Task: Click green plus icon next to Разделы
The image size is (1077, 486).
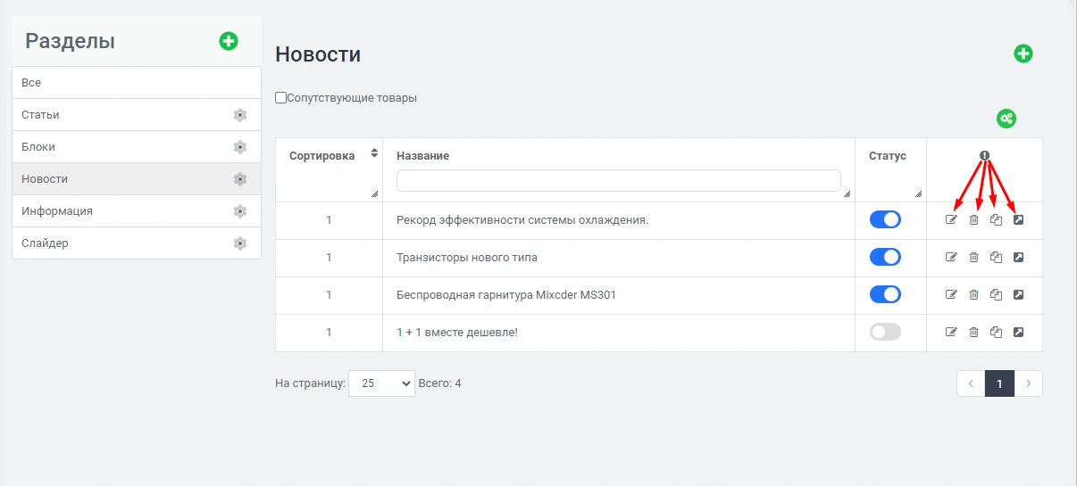Action: [229, 41]
